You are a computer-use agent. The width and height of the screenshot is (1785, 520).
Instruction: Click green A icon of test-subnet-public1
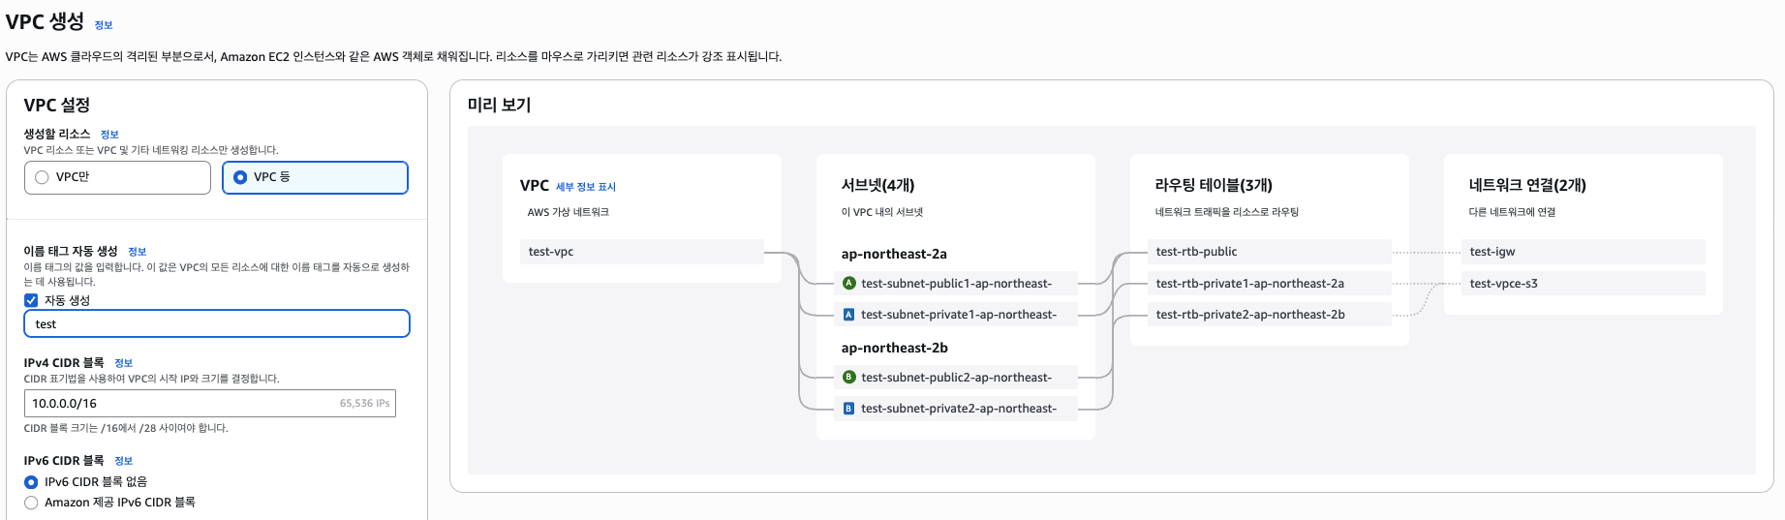pos(849,284)
